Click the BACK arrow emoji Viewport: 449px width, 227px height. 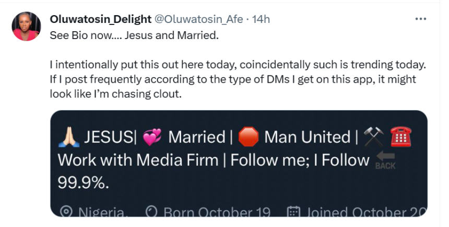tap(385, 161)
